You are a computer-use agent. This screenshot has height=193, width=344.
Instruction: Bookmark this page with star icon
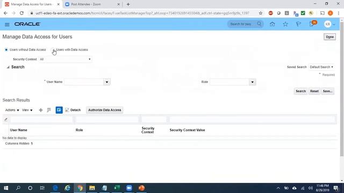[x=260, y=13]
